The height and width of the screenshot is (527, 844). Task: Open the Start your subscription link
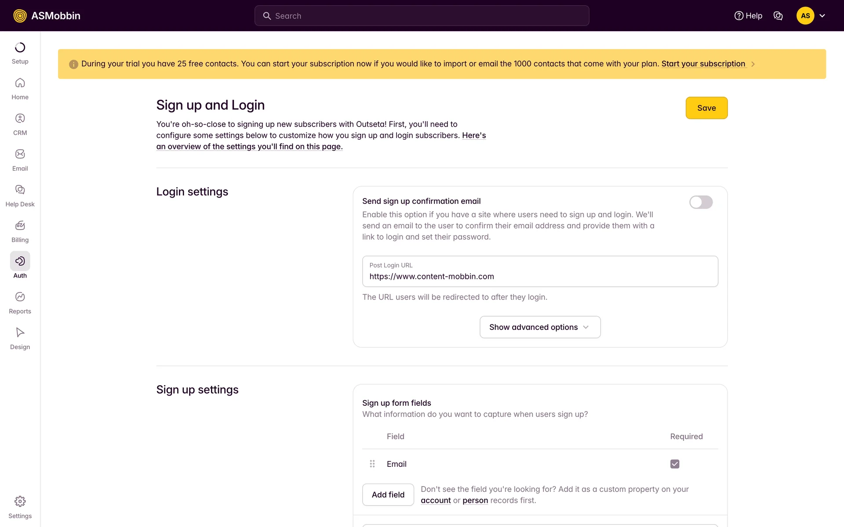click(x=703, y=64)
